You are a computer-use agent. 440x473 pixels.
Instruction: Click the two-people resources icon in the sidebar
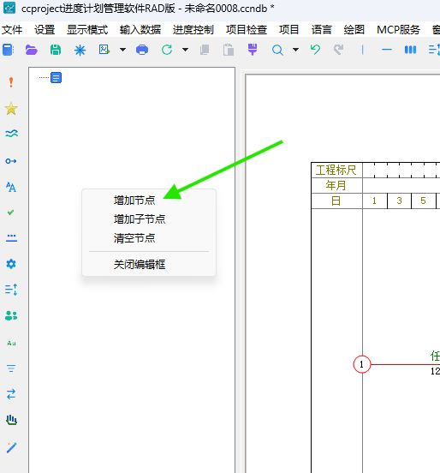(11, 315)
